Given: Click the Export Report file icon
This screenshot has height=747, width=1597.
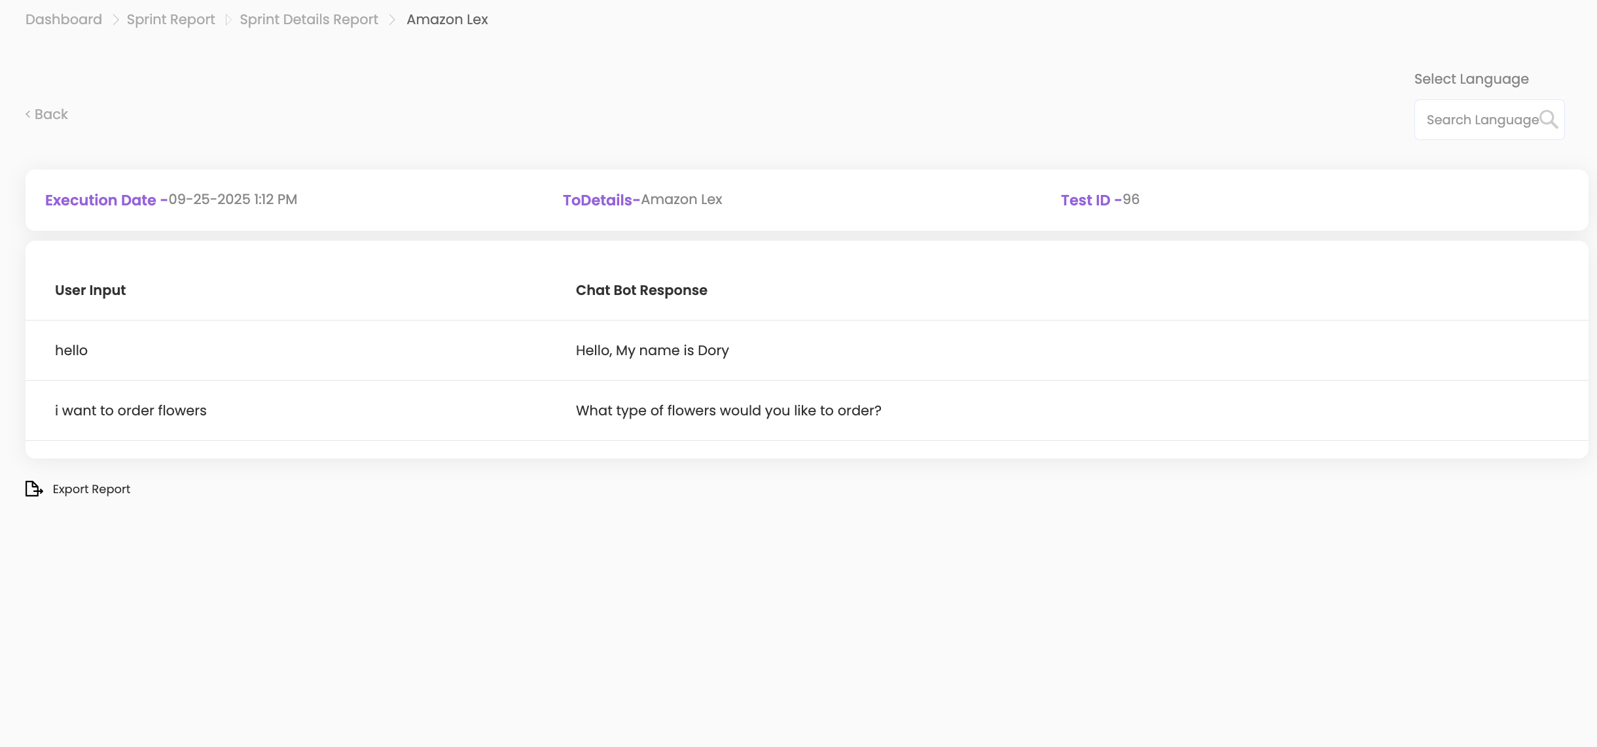Looking at the screenshot, I should coord(33,489).
